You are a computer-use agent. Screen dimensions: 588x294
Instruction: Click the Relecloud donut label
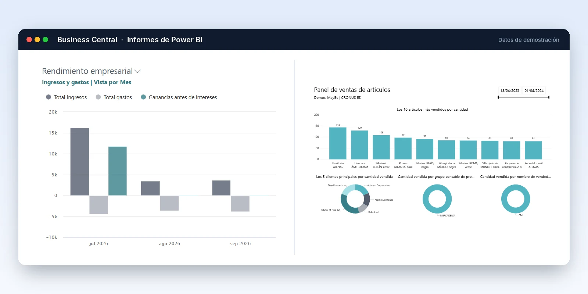point(373,212)
